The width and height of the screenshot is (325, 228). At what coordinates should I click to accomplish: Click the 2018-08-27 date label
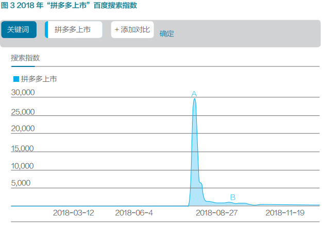(x=217, y=213)
